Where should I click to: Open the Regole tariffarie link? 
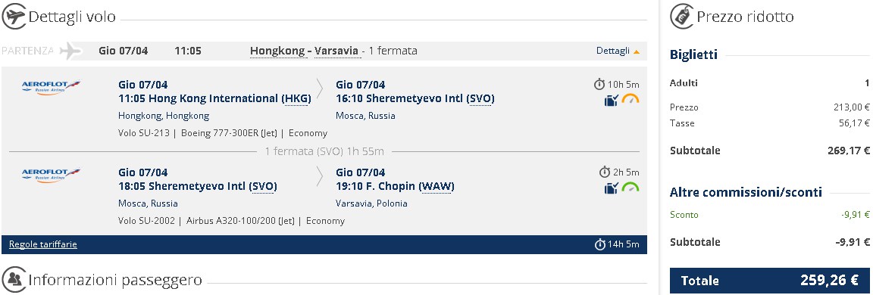point(43,244)
